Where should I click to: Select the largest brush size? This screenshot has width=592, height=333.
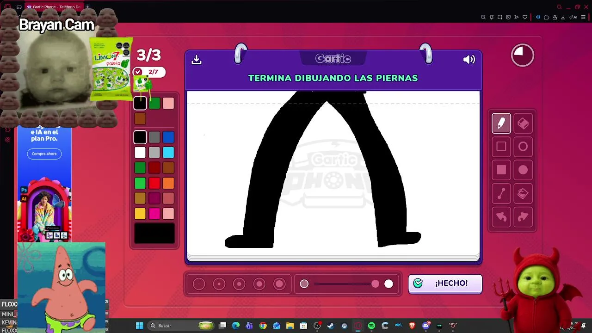coord(279,284)
